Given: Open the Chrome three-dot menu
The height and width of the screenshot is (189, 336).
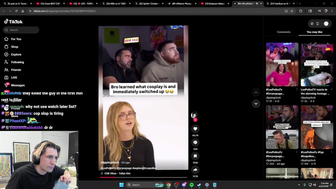Looking at the screenshot, I should point(332,11).
